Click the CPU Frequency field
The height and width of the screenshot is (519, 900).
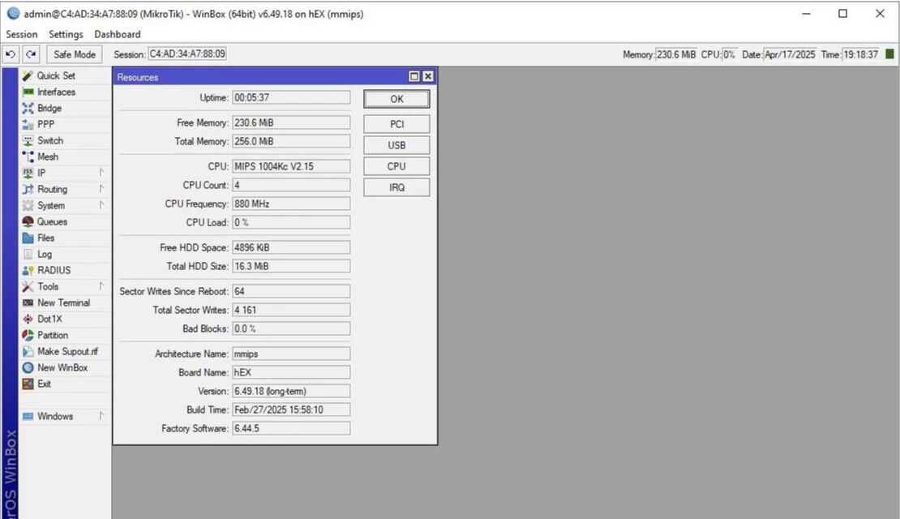[291, 204]
